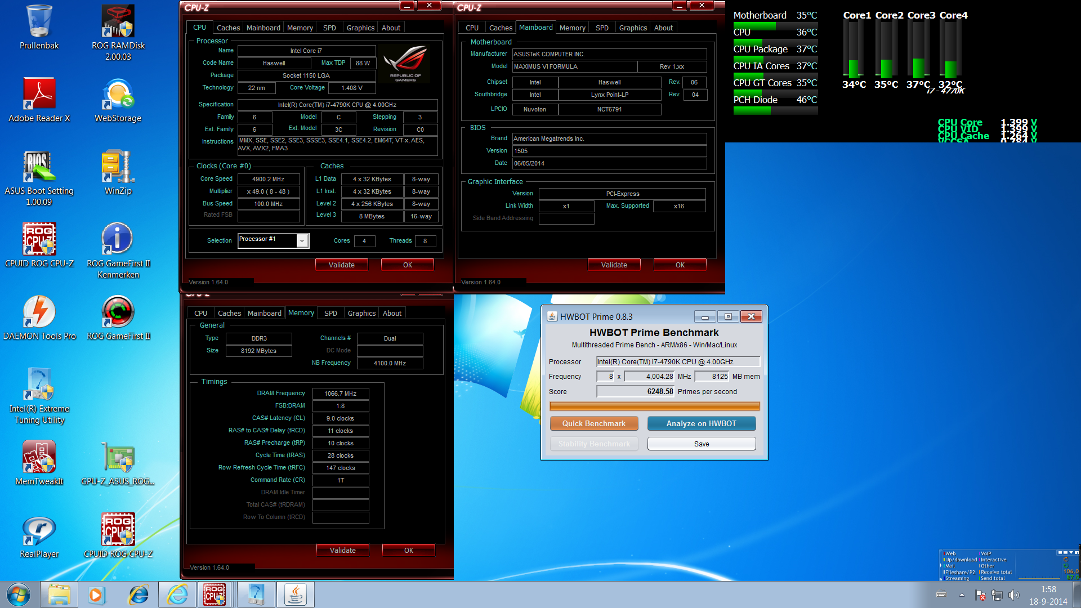The height and width of the screenshot is (608, 1081).
Task: Click the volume speaker tray icon
Action: (x=1014, y=595)
